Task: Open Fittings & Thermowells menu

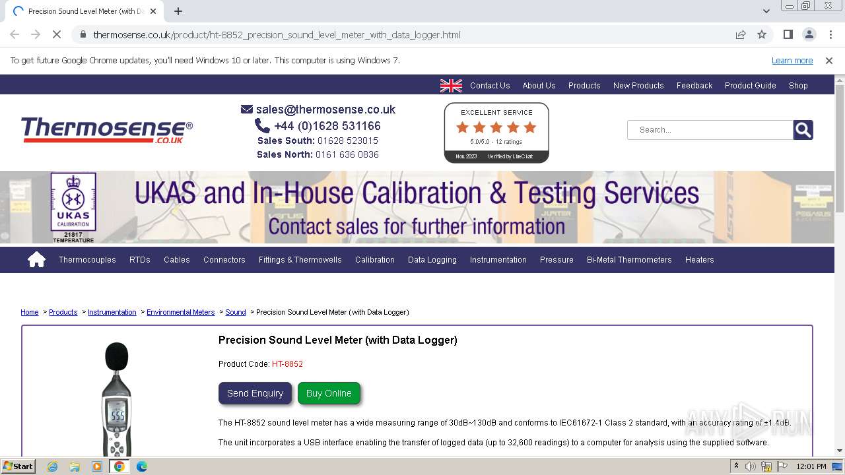Action: (x=300, y=260)
